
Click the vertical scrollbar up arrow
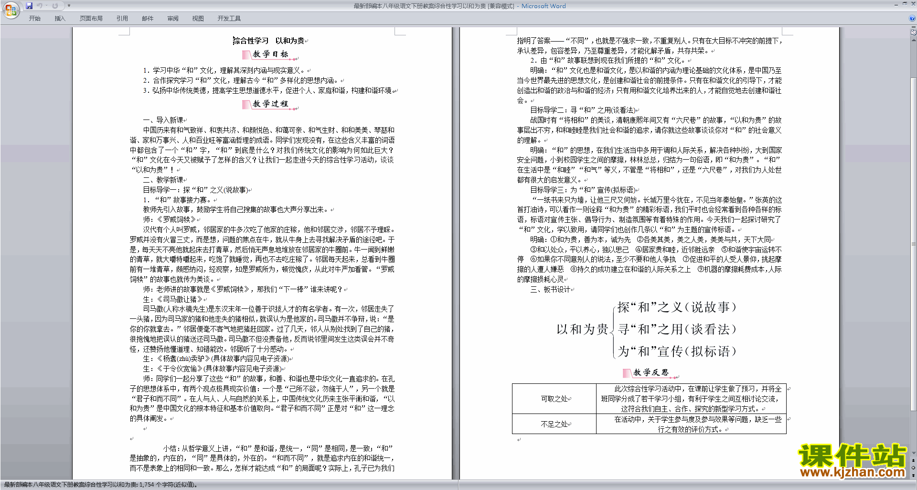pyautogui.click(x=914, y=39)
